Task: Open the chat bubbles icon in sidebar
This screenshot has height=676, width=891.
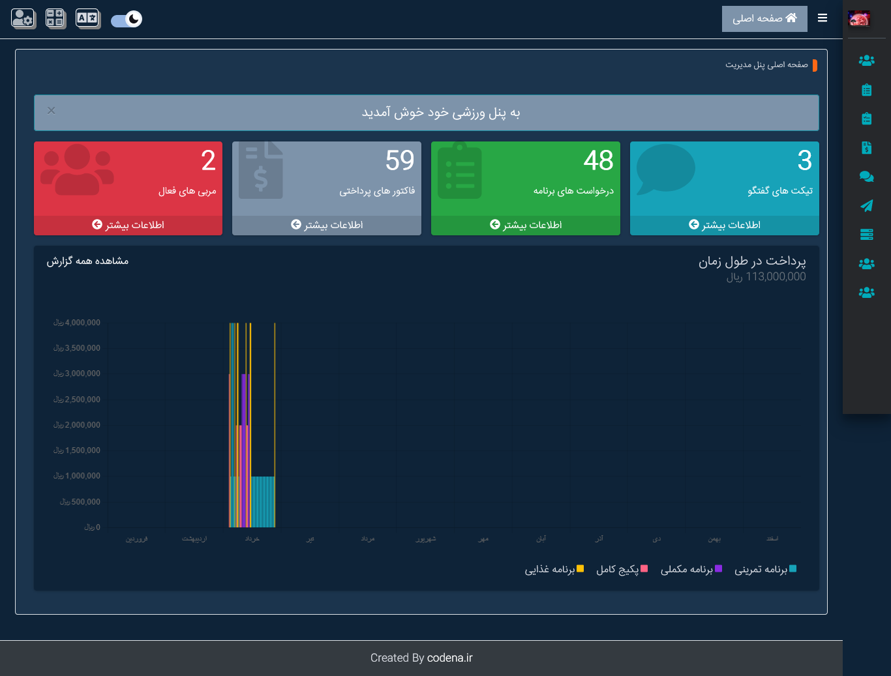Action: [x=866, y=177]
